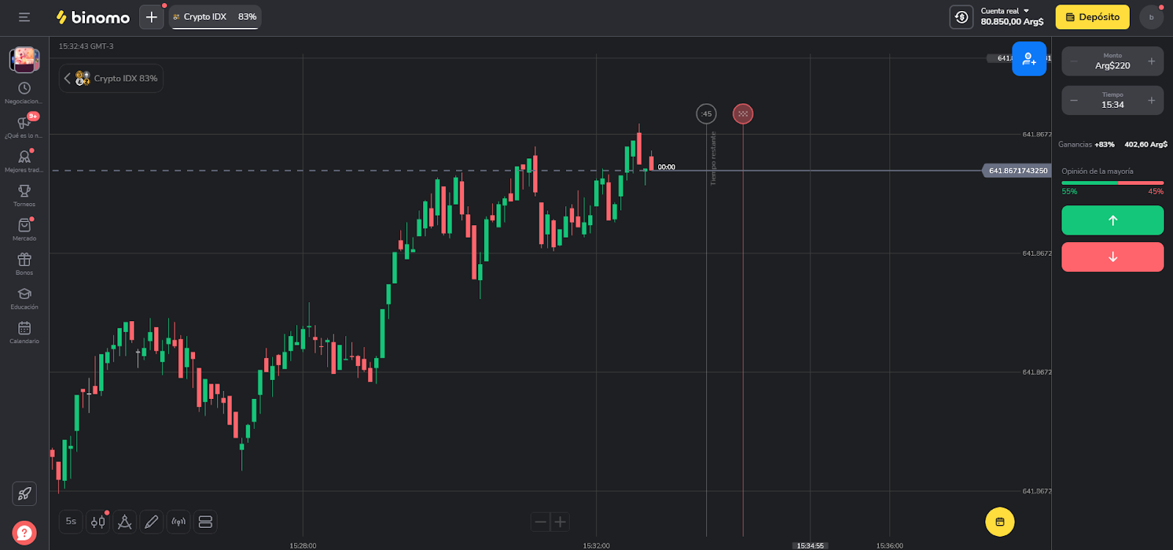Increase the Monto amount with plus

tap(1151, 62)
